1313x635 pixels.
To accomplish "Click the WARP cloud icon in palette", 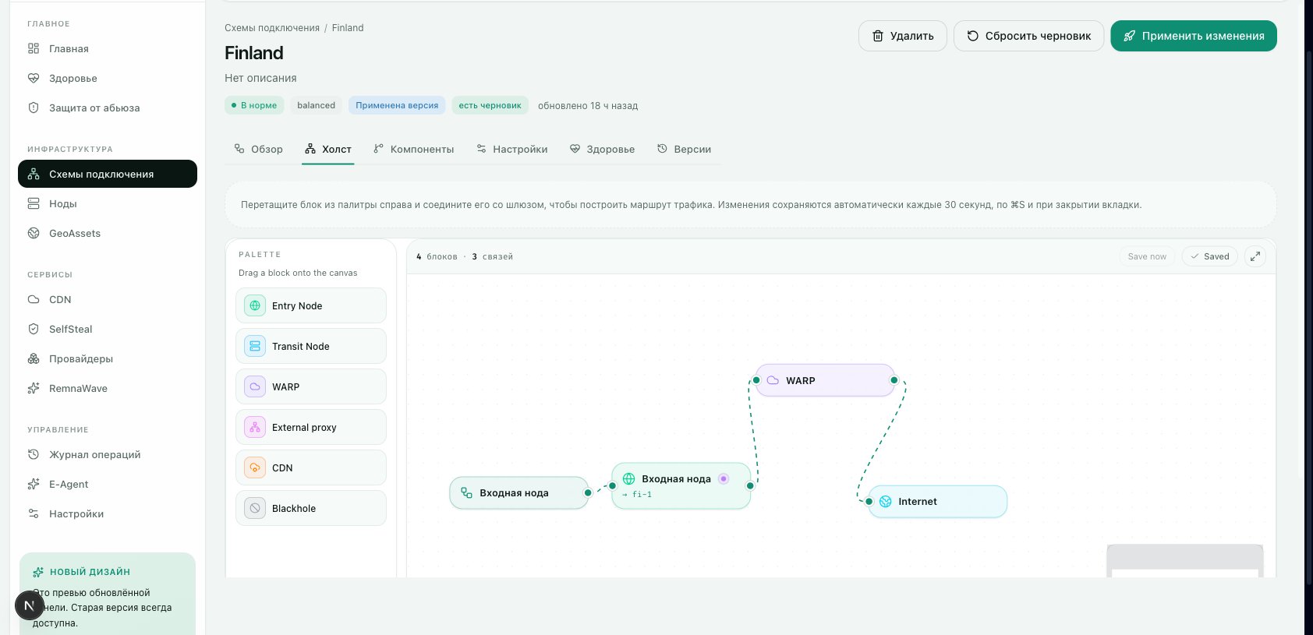I will (x=255, y=386).
